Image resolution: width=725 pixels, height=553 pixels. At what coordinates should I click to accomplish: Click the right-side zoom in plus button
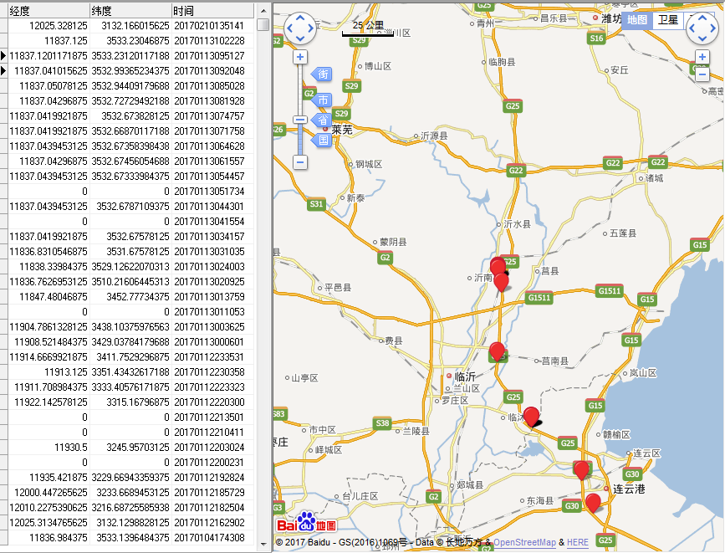point(702,58)
